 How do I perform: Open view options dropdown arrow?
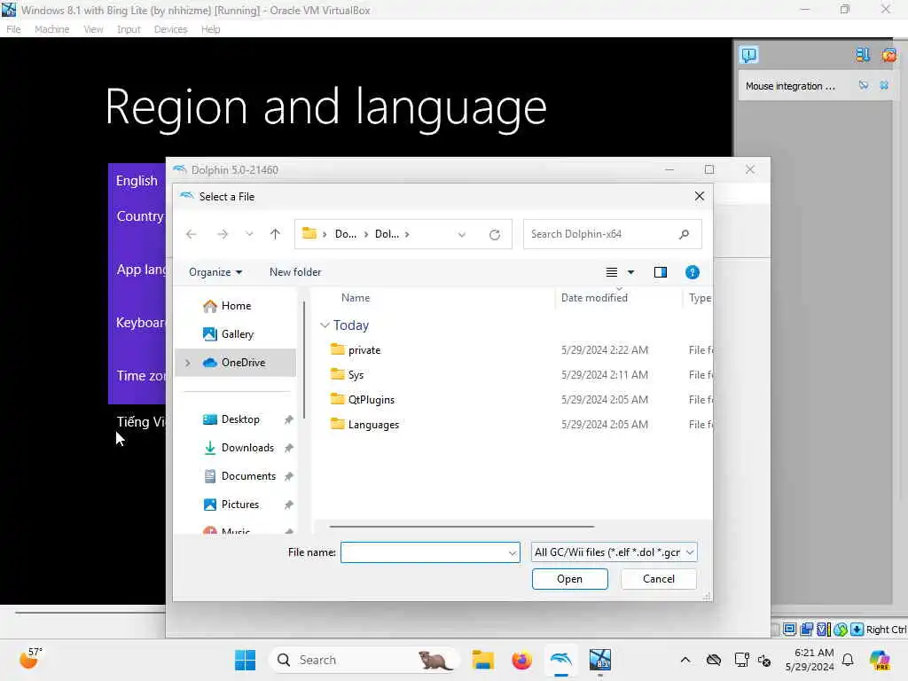click(631, 272)
